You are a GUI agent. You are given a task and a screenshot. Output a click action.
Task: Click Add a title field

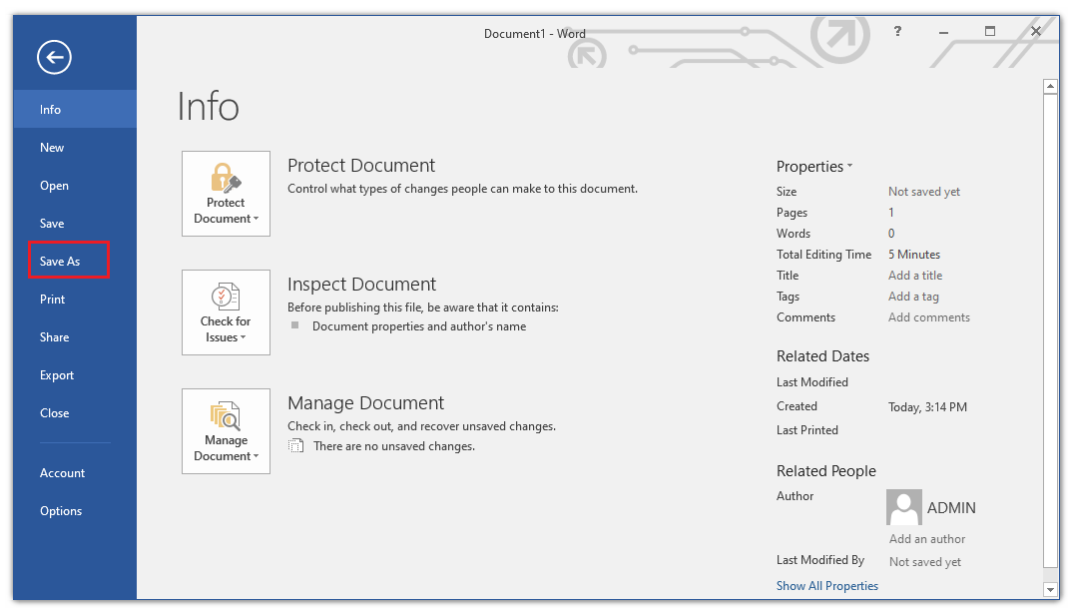pos(915,276)
